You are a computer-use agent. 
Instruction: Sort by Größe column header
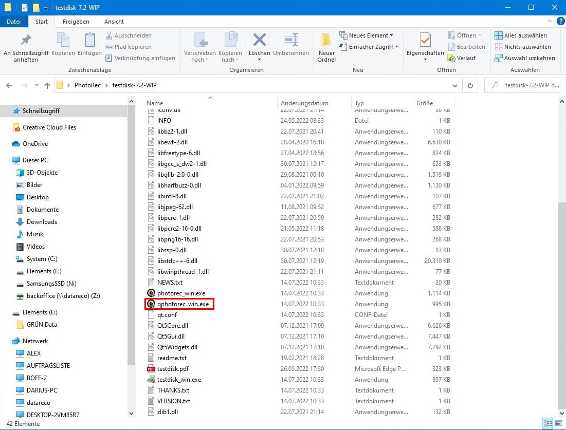[x=433, y=103]
